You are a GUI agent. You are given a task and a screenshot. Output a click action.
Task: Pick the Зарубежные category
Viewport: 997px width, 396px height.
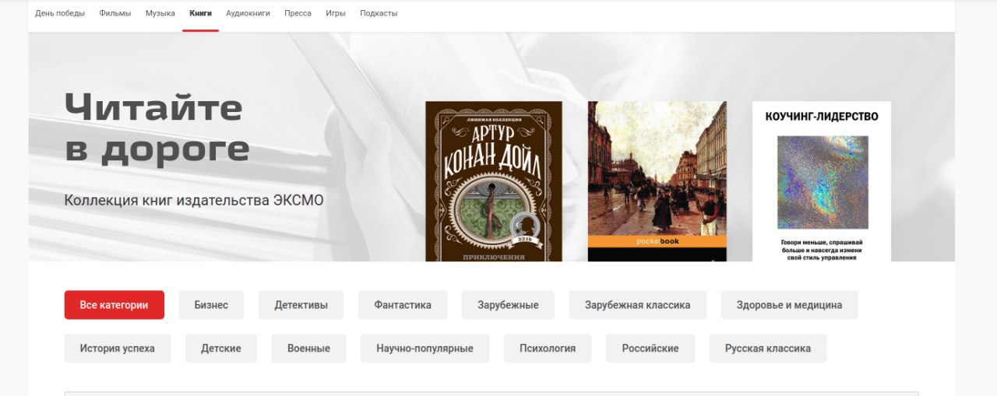click(508, 305)
